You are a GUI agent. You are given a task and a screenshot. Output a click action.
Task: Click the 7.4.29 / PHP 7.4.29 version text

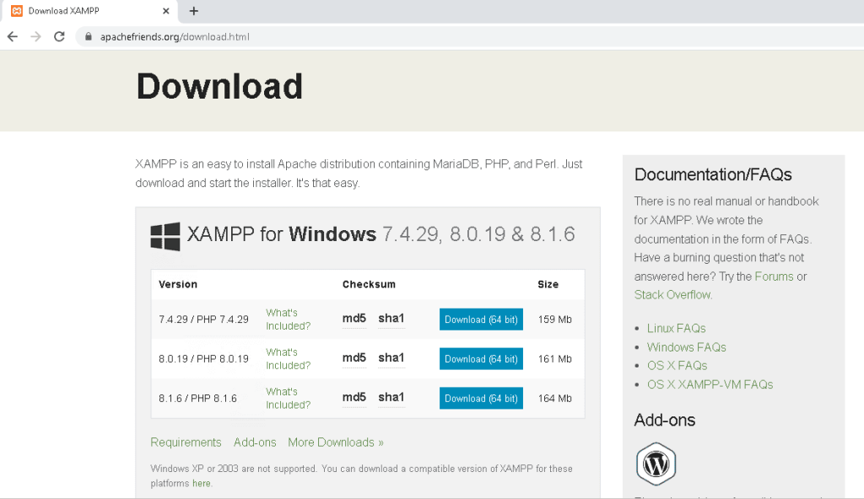[x=203, y=319]
